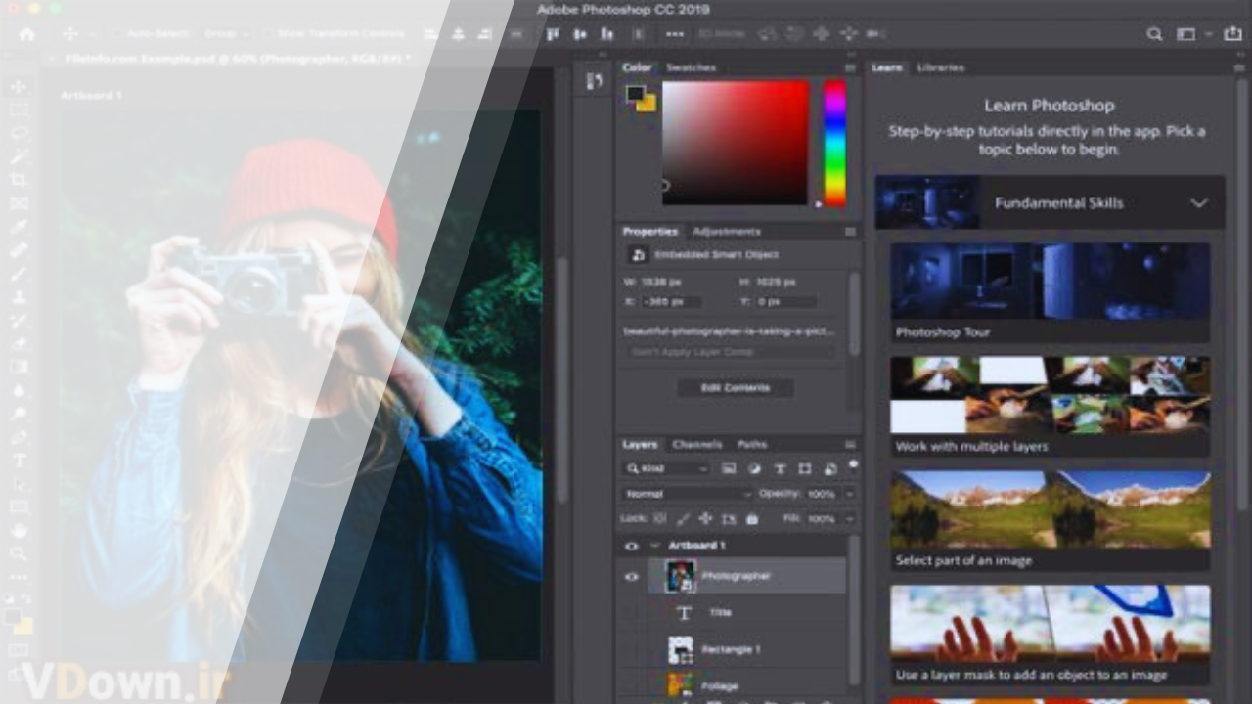Open Use a layer mask tutorial
1252x704 pixels.
(x=1051, y=636)
